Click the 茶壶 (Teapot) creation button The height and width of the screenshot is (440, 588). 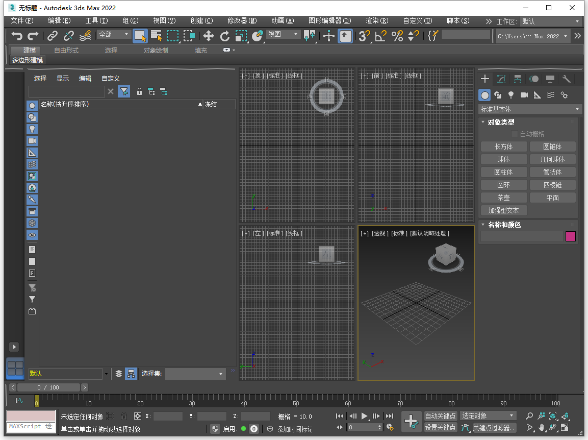(504, 197)
